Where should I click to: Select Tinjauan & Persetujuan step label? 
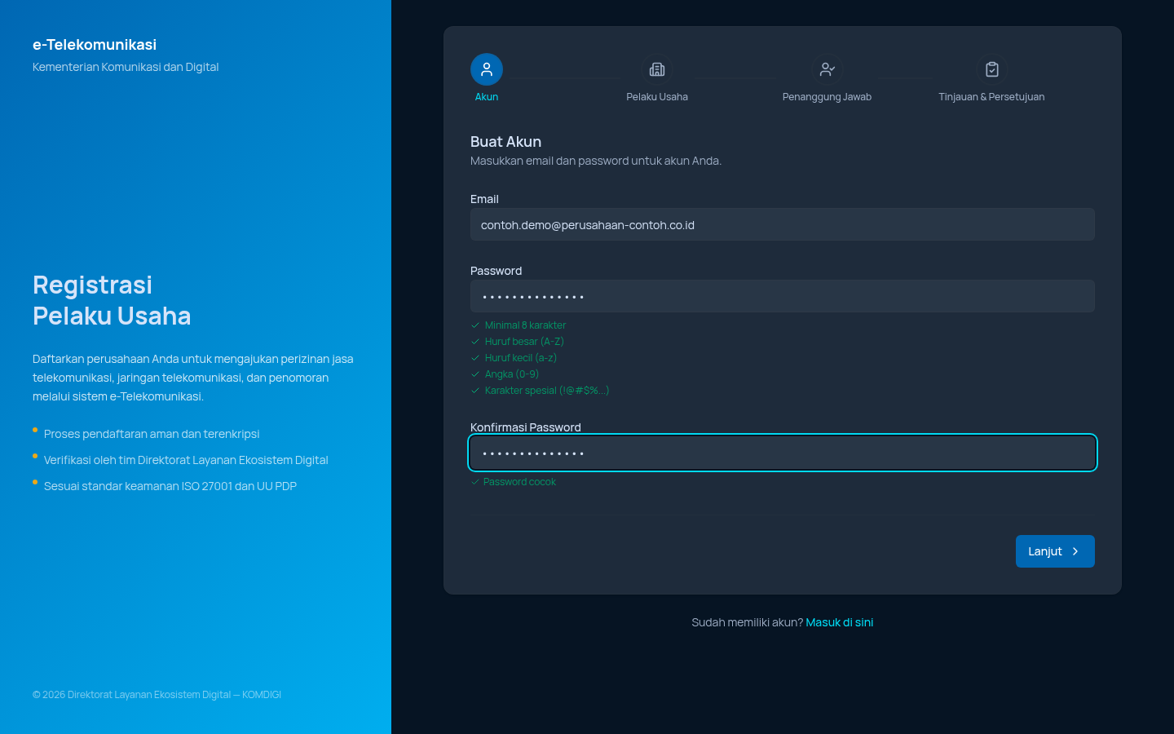991,97
